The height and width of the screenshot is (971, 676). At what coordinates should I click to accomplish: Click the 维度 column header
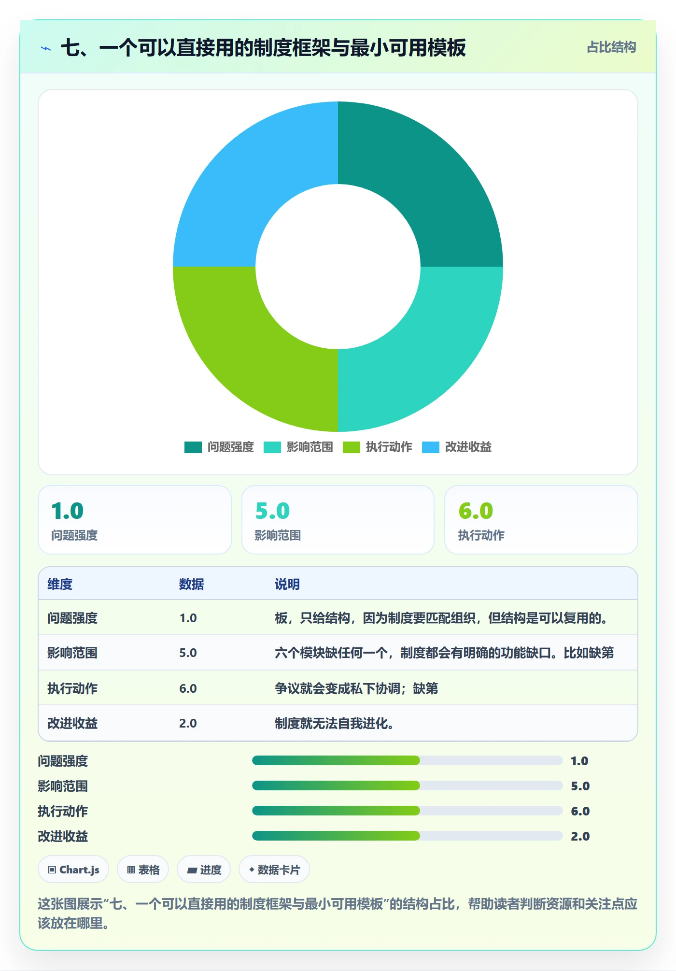(60, 584)
